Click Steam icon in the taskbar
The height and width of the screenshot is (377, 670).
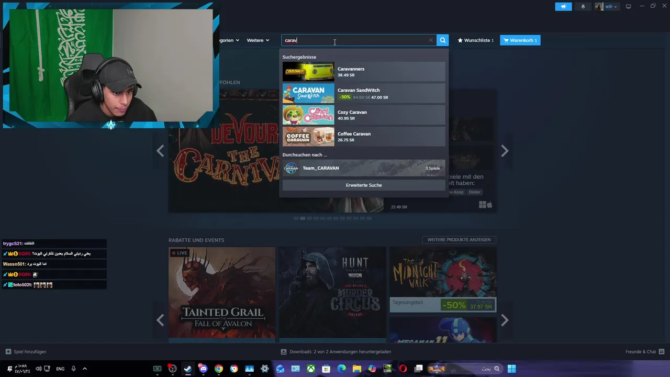[187, 369]
